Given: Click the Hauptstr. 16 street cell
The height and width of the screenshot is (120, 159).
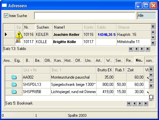Looking at the screenshot, I should tap(133, 35).
